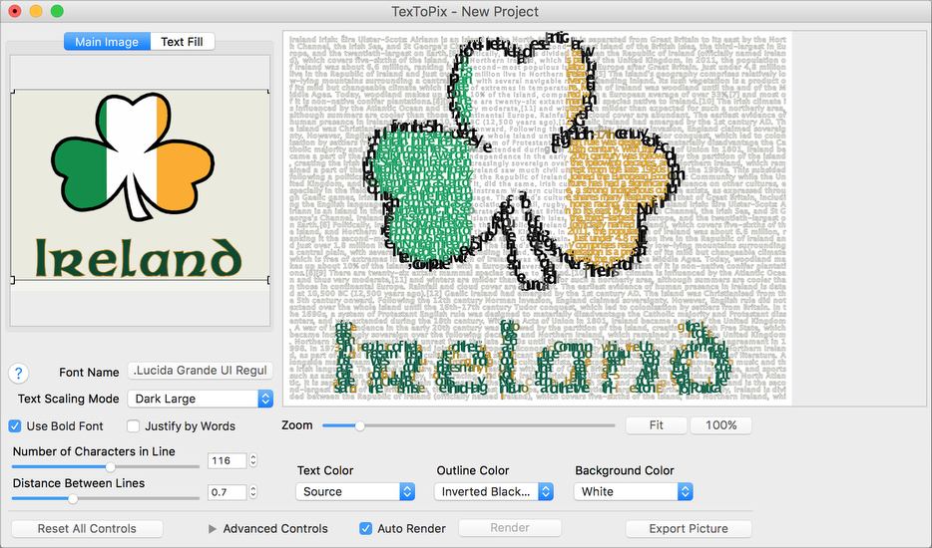The image size is (932, 548).
Task: Click the 100% zoom button
Action: click(x=721, y=425)
